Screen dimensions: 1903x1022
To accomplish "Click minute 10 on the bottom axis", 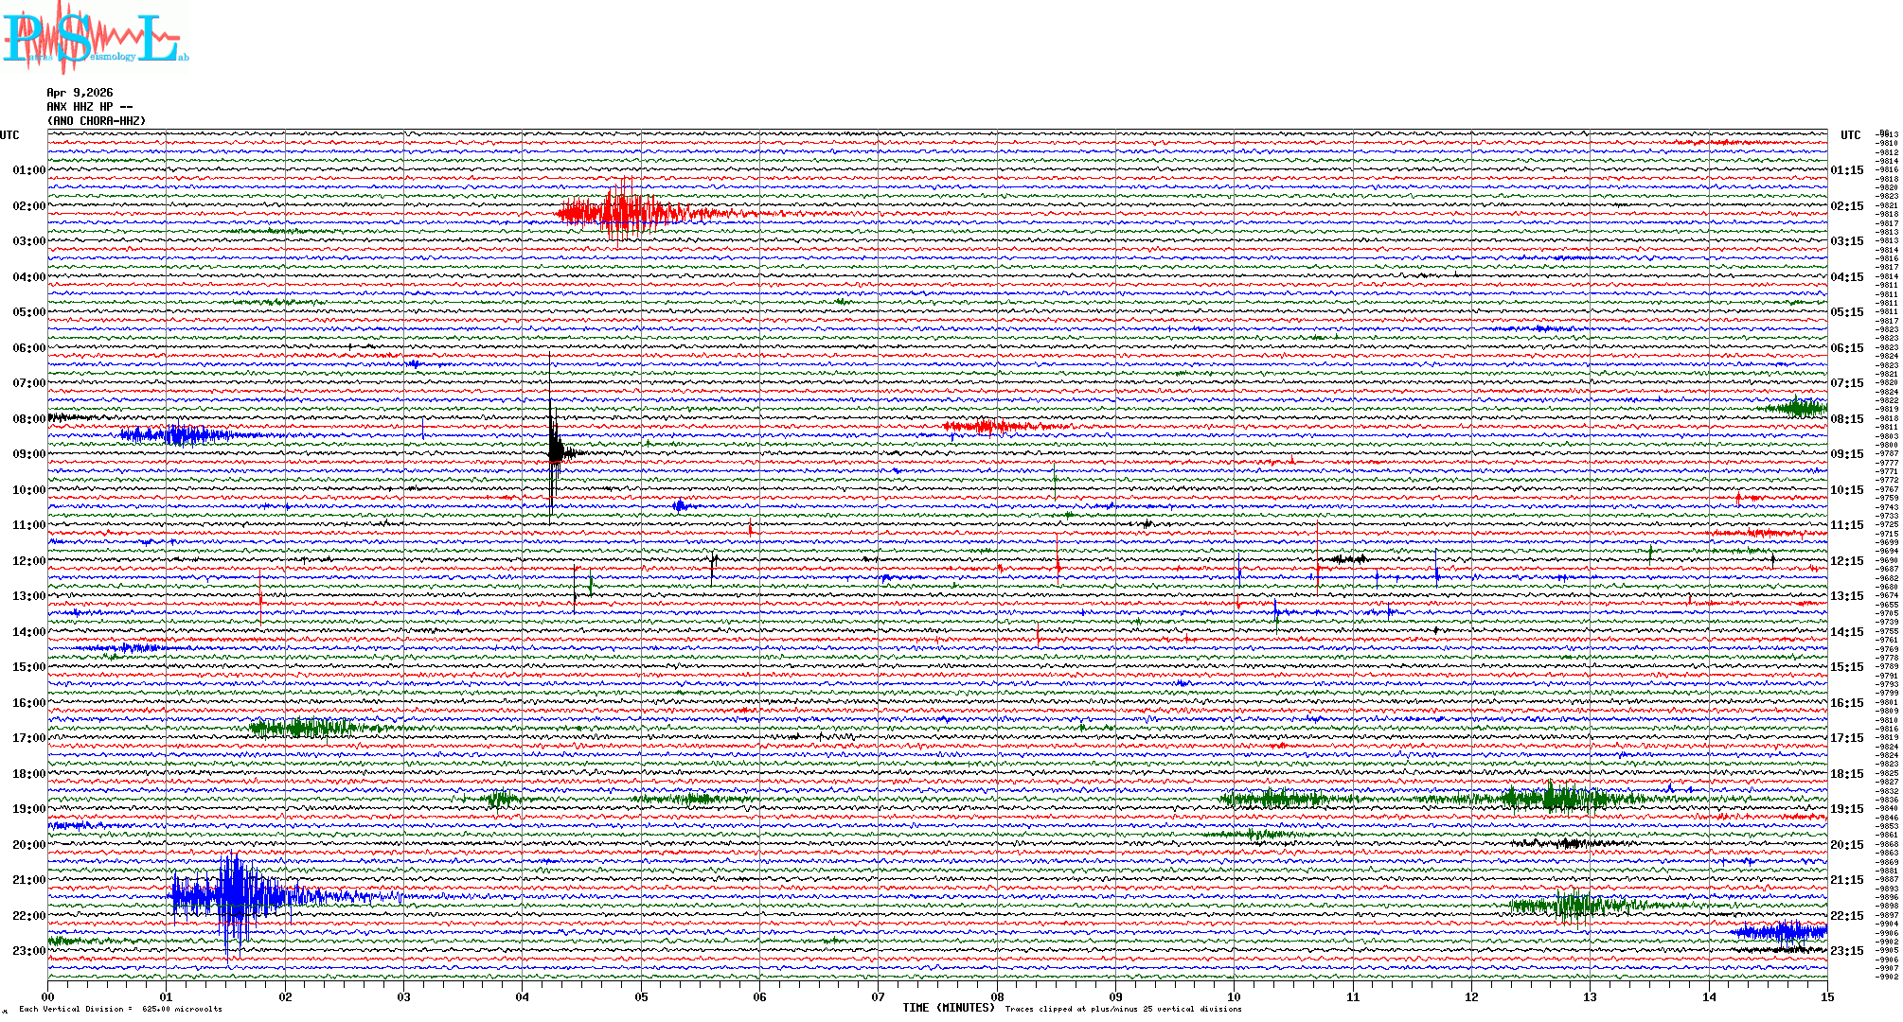I will (1234, 996).
